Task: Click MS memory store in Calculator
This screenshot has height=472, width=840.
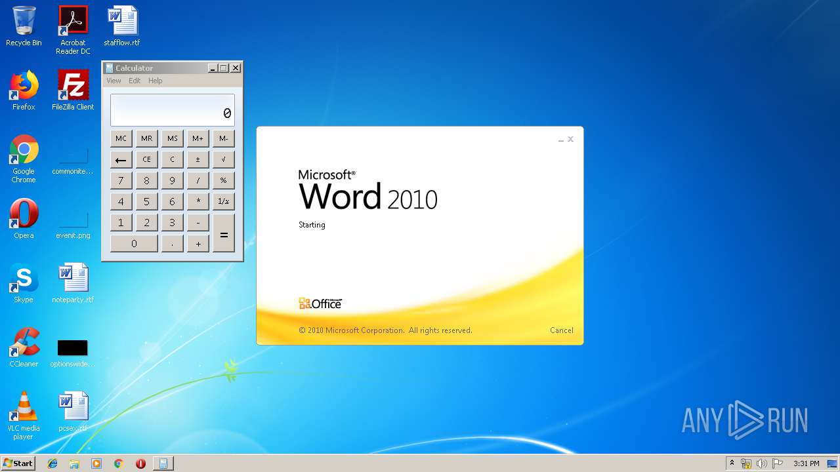Action: (x=172, y=138)
